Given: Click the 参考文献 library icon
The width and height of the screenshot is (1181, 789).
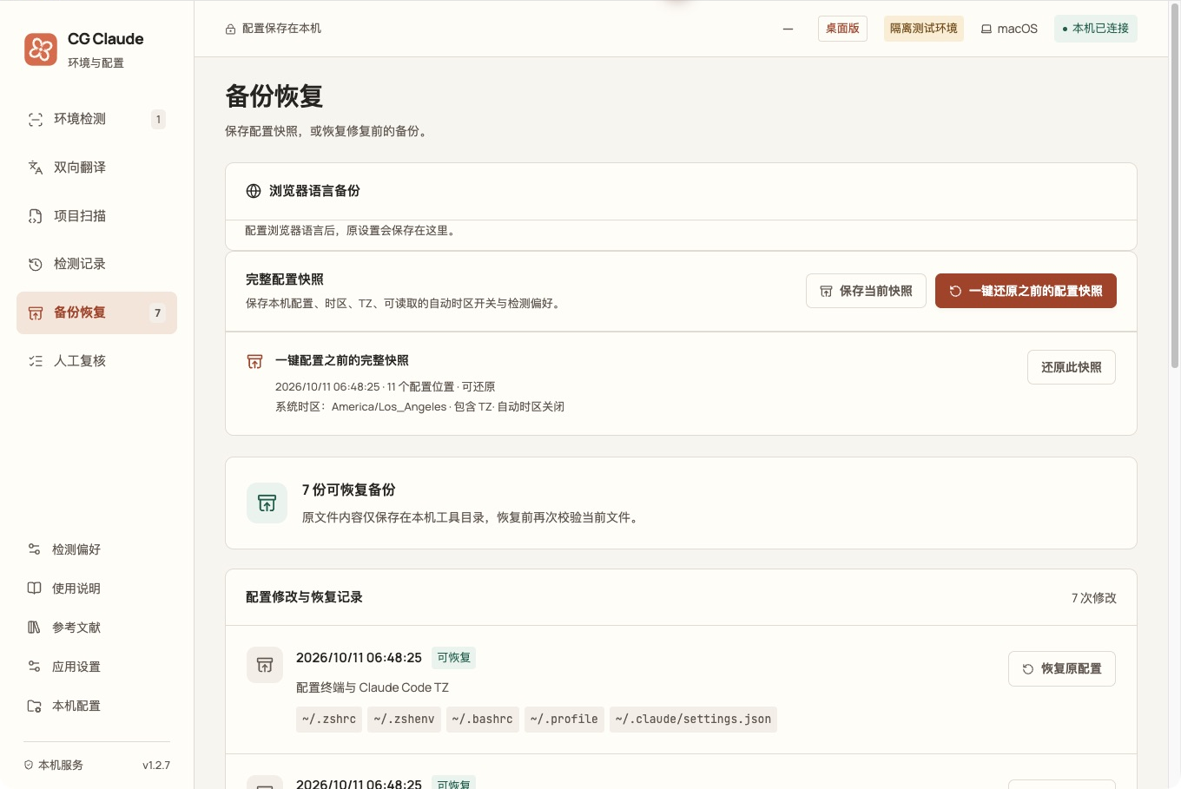Looking at the screenshot, I should (34, 628).
